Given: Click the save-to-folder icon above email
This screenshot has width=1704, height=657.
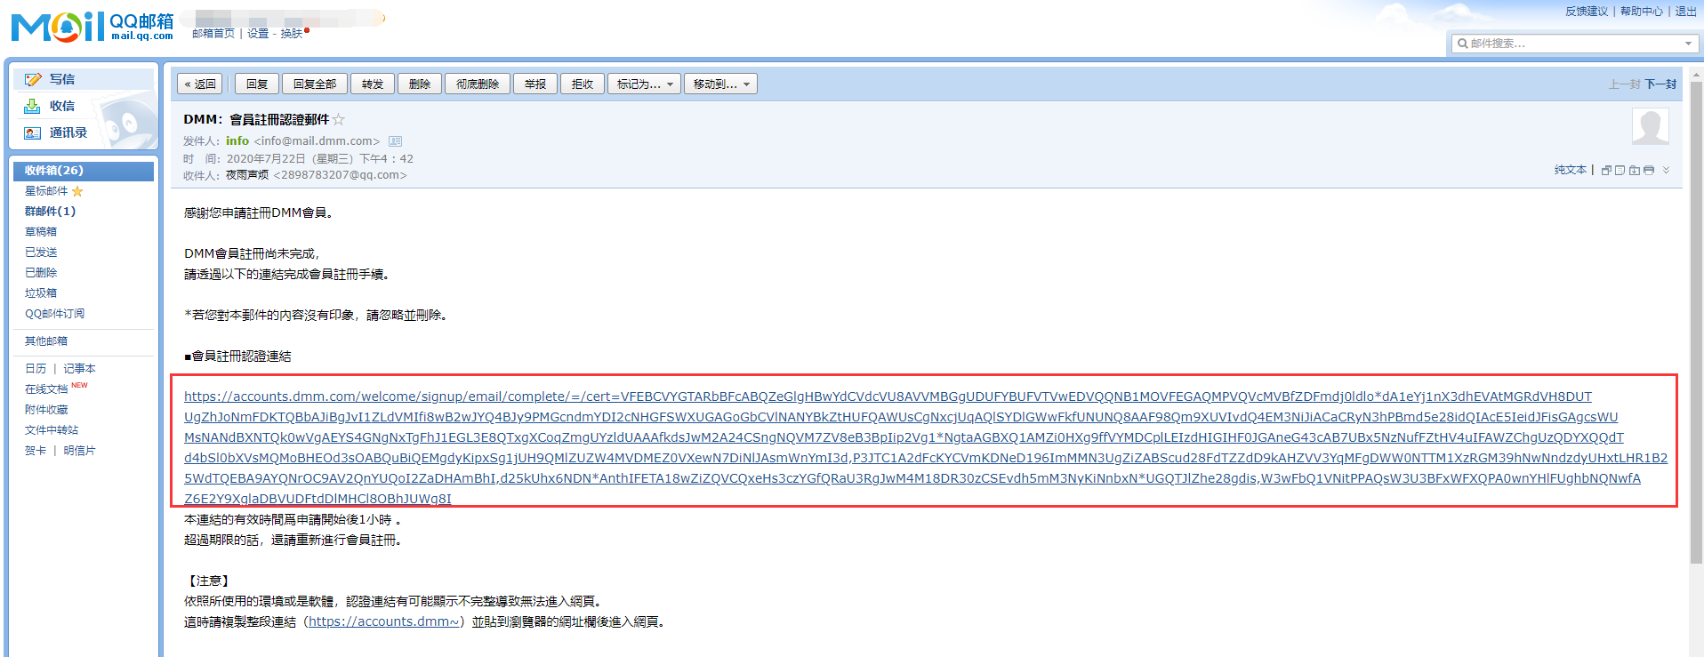Looking at the screenshot, I should (x=1635, y=171).
